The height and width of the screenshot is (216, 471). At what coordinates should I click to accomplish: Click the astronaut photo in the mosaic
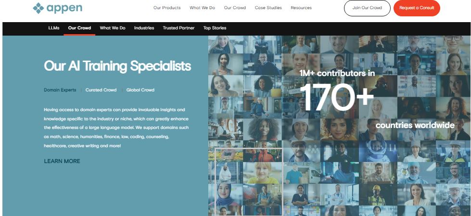pyautogui.click(x=378, y=151)
